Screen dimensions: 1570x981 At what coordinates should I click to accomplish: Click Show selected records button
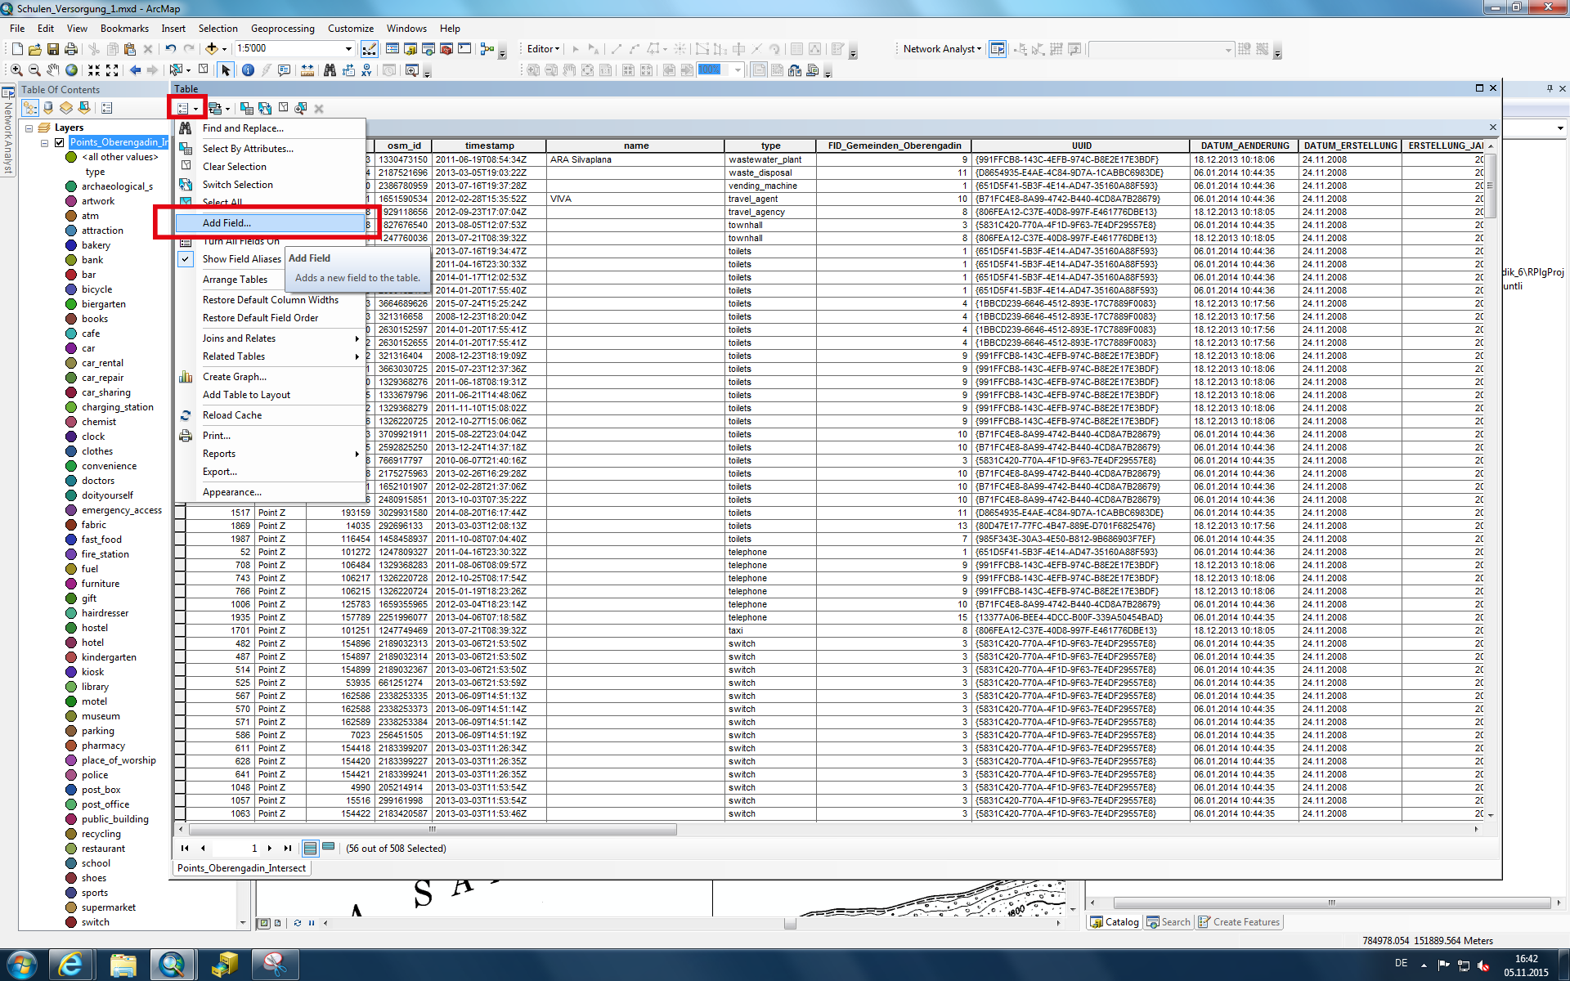click(x=328, y=848)
